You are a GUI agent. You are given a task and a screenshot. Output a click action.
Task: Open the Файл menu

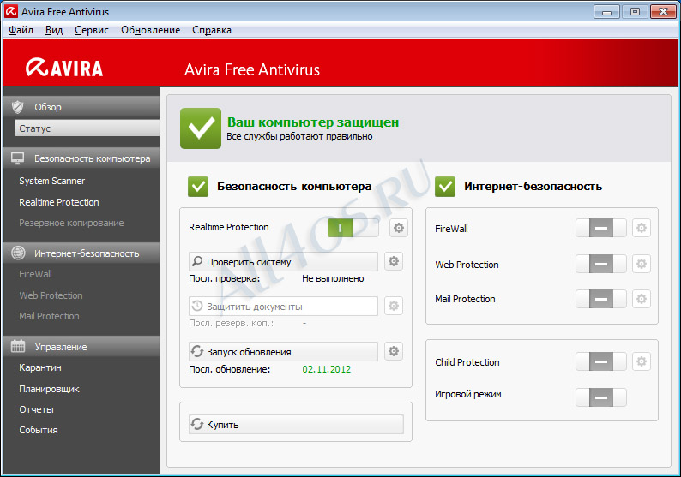pyautogui.click(x=21, y=30)
